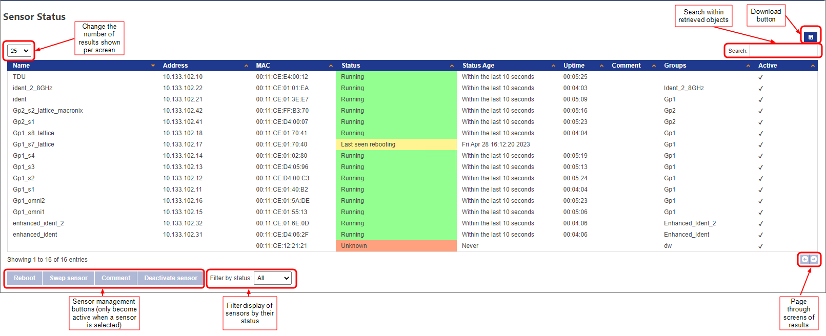Select sensor row named TDU
Viewport: 826px width, 336px height.
click(19, 77)
